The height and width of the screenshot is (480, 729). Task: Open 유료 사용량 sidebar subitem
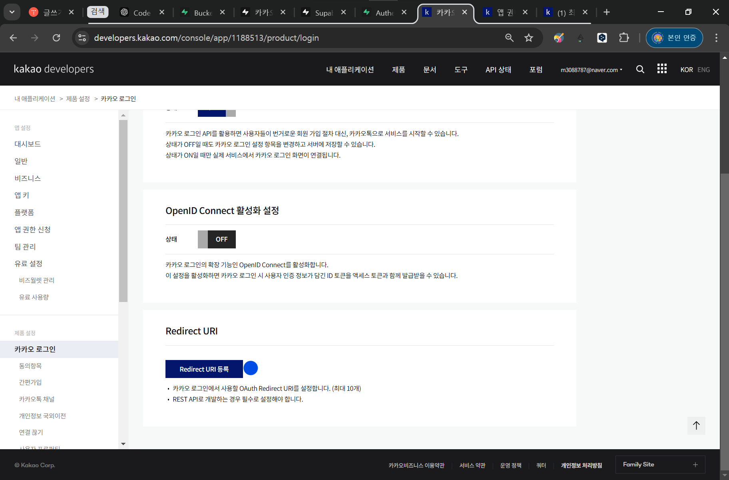pos(34,297)
